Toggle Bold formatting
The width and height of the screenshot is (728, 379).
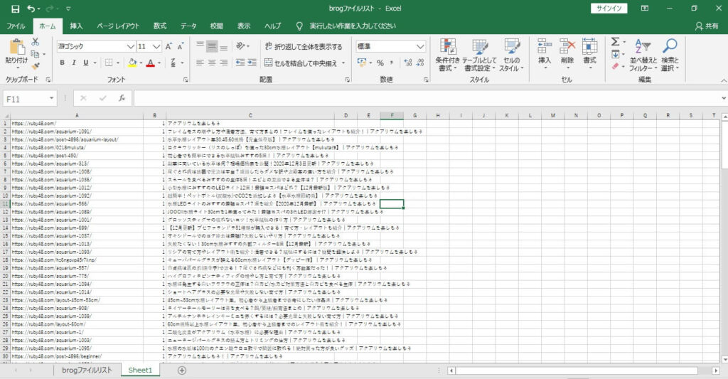pos(63,63)
